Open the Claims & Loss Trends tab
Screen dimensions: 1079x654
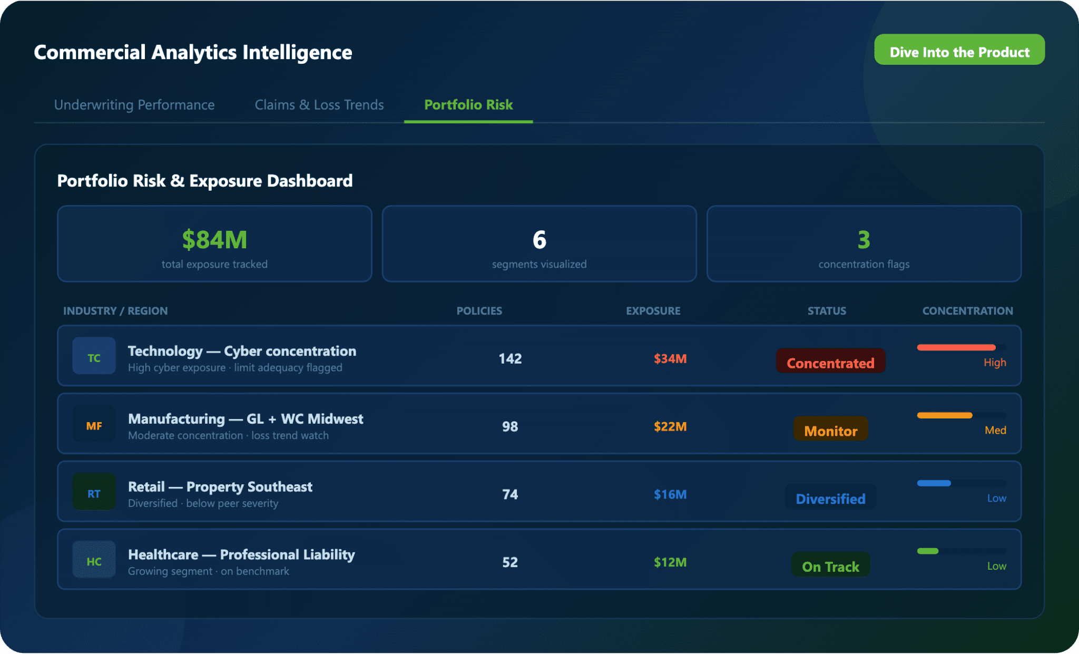click(319, 105)
